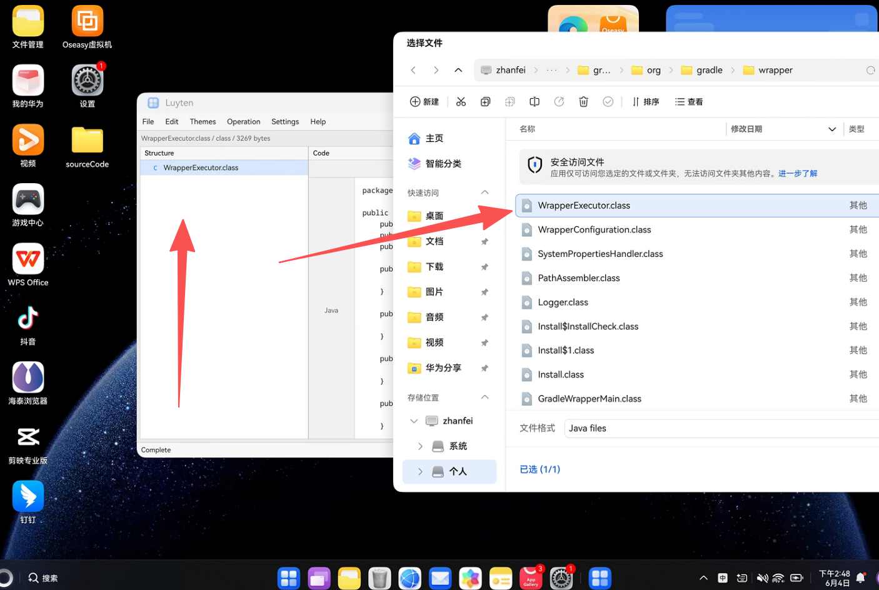Click the 搜索 search box in the taskbar
This screenshot has height=590, width=879.
pyautogui.click(x=43, y=578)
